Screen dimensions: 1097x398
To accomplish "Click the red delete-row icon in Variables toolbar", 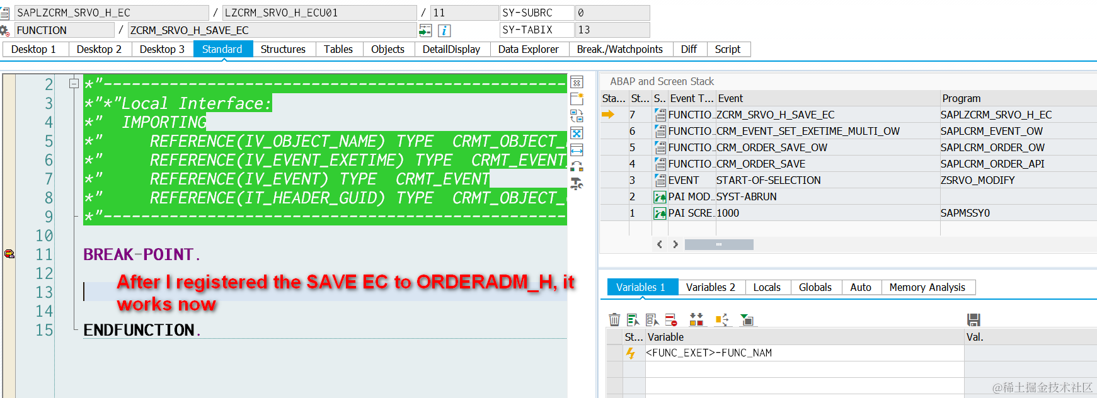I will (x=671, y=319).
